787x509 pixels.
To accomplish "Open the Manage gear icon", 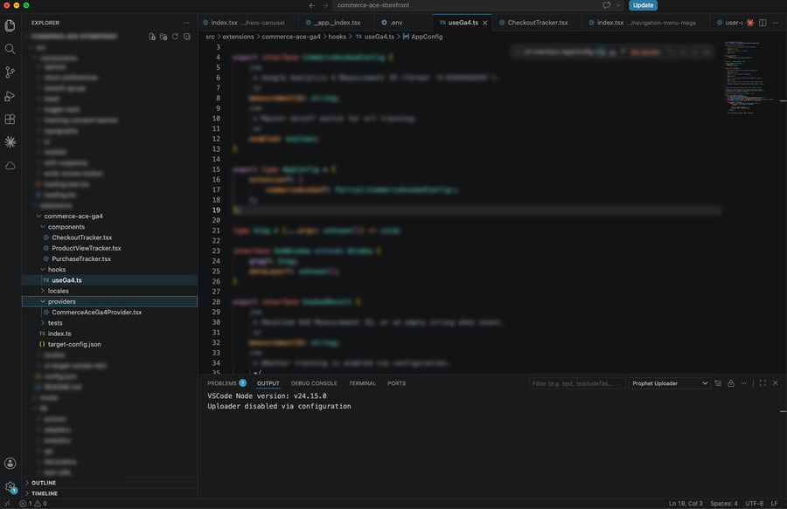I will click(x=10, y=486).
